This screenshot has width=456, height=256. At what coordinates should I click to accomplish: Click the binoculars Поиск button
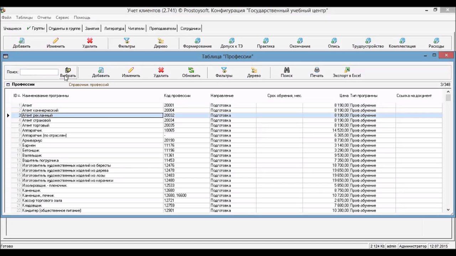click(x=287, y=73)
